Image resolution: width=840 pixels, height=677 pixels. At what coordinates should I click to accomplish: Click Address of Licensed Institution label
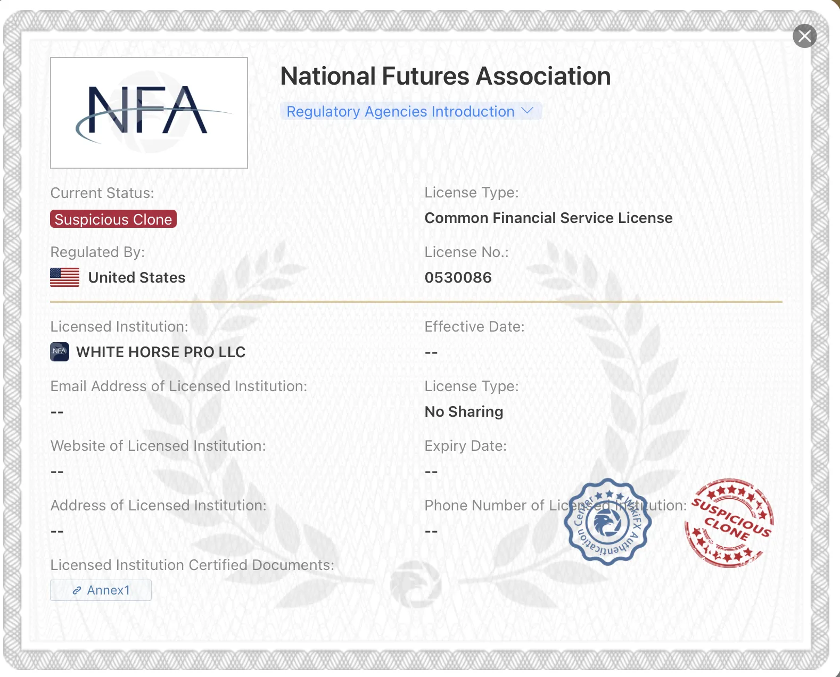pos(159,506)
